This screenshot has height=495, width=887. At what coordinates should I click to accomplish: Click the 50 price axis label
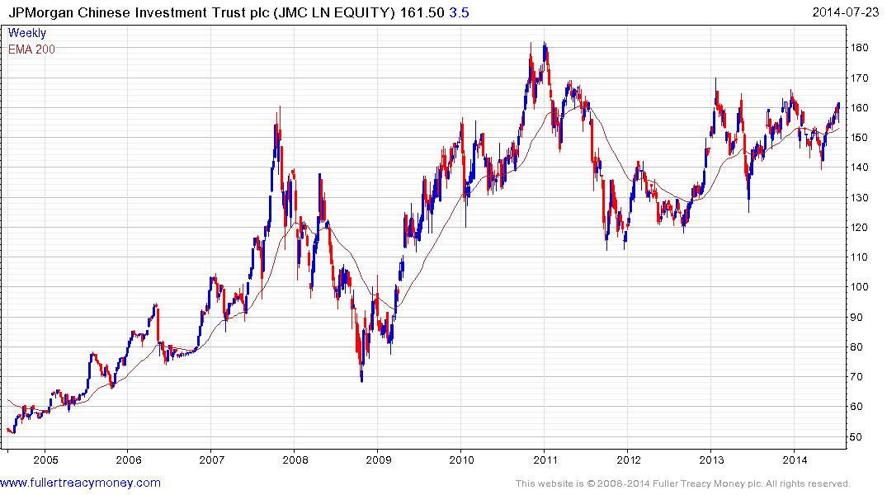pyautogui.click(x=856, y=436)
